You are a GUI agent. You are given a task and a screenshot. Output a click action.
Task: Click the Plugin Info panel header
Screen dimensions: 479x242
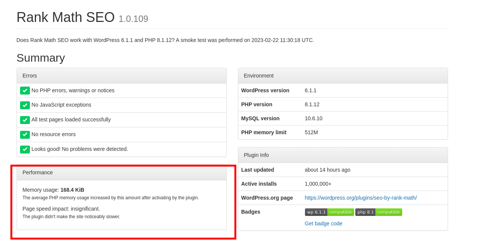pos(343,155)
